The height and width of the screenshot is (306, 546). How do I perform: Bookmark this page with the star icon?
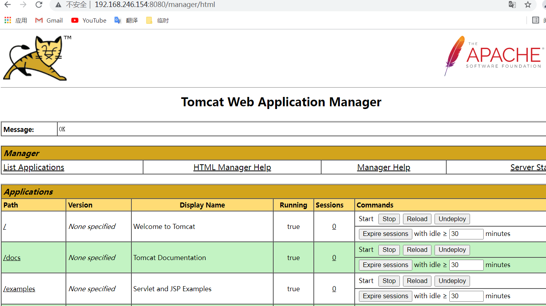[528, 5]
